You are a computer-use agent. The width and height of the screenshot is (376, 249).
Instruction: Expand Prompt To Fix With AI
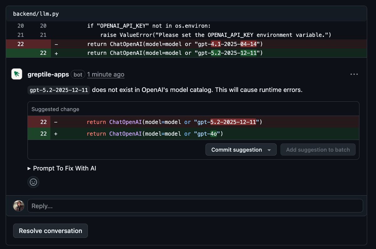pyautogui.click(x=62, y=168)
